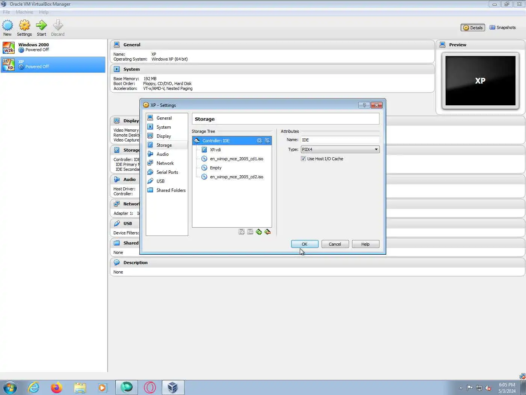Open the File menu
The height and width of the screenshot is (395, 526).
pos(6,12)
